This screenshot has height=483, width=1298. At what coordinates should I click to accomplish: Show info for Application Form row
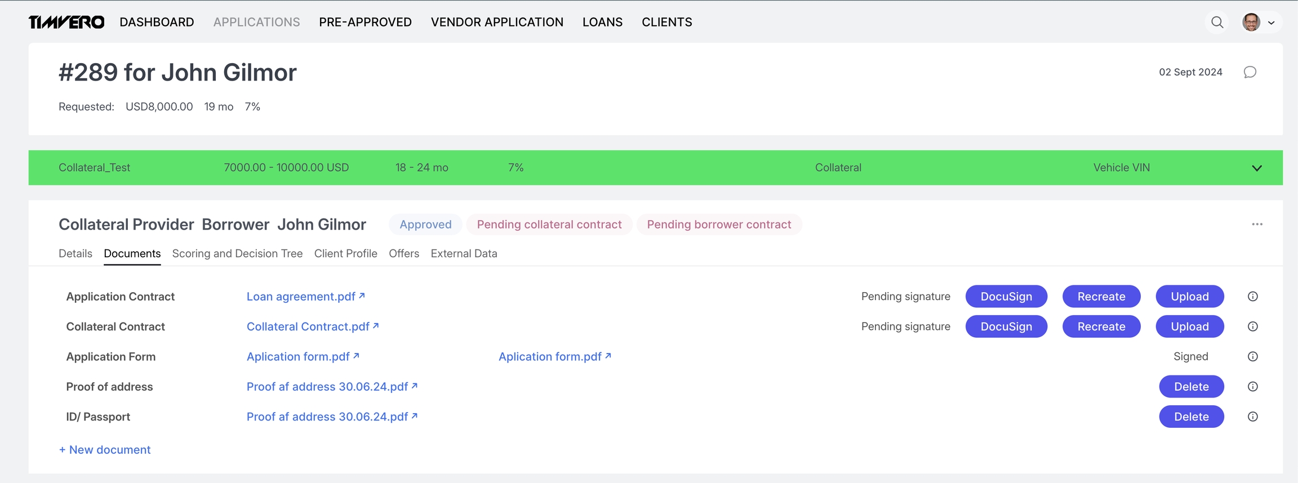click(1252, 356)
